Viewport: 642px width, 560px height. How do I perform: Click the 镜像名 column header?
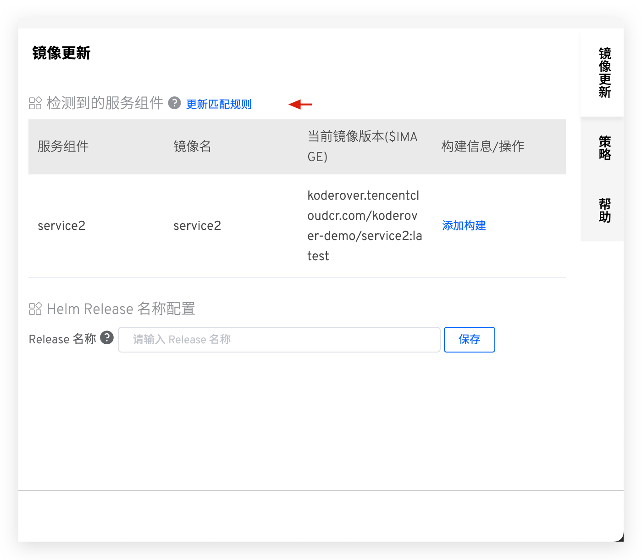click(192, 146)
